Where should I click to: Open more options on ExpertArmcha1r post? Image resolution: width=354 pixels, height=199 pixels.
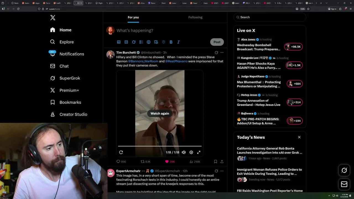(222, 171)
